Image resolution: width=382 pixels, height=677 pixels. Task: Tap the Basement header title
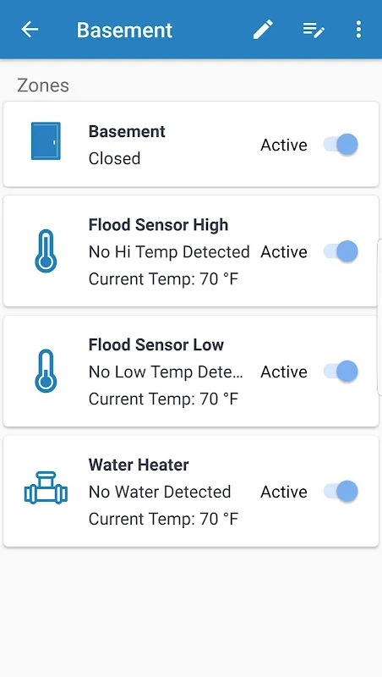[x=124, y=30]
